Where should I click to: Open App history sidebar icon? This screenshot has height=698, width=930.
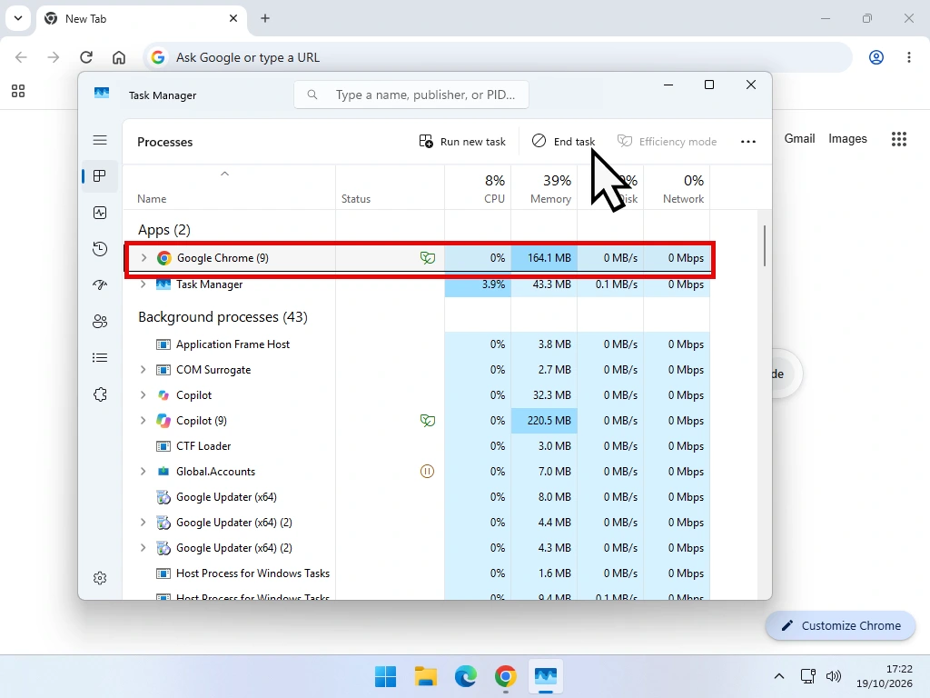tap(100, 249)
